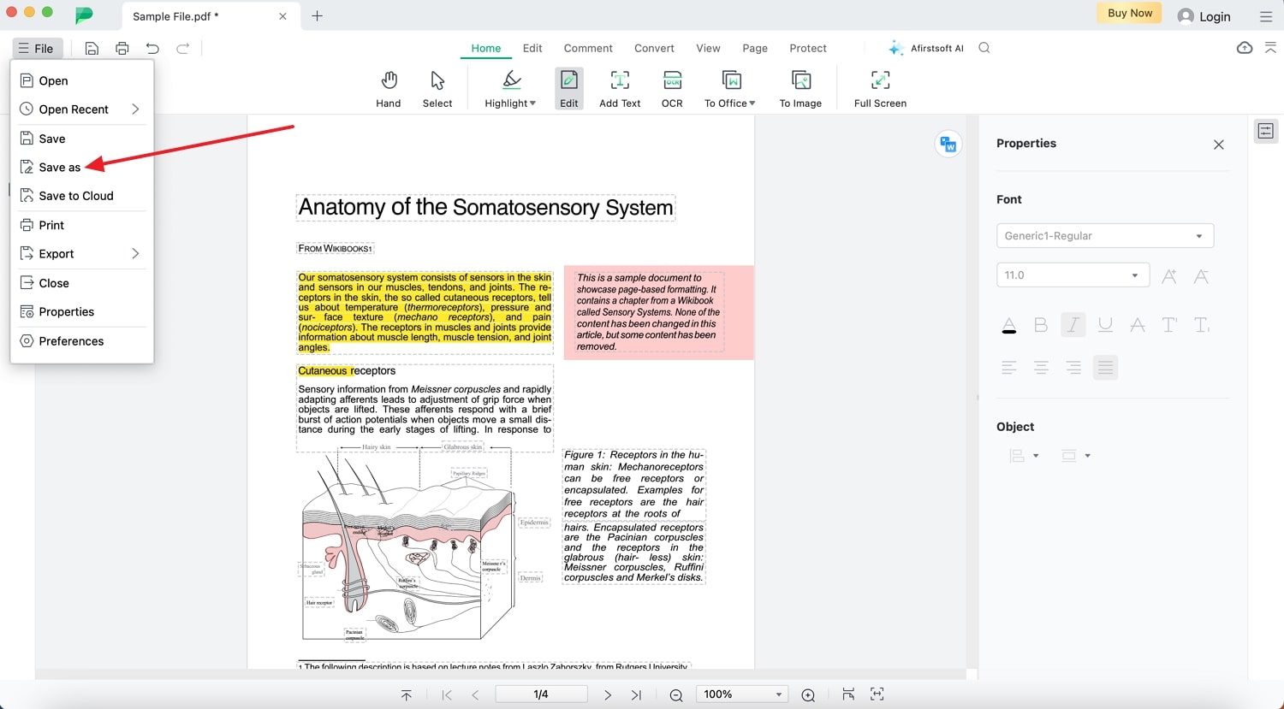Expand the To Office dropdown
Image resolution: width=1284 pixels, height=709 pixels.
click(752, 103)
